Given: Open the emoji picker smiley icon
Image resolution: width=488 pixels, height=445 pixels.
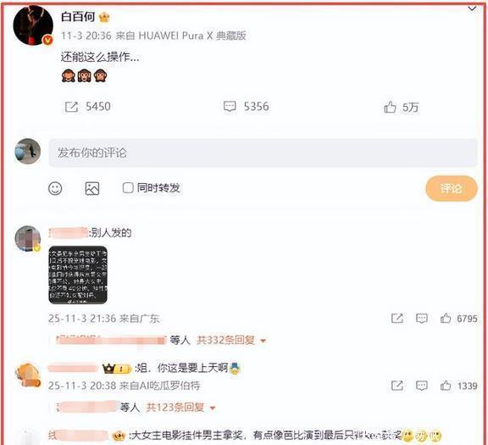Looking at the screenshot, I should pos(55,188).
